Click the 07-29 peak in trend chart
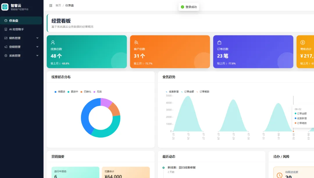 [x=233, y=100]
